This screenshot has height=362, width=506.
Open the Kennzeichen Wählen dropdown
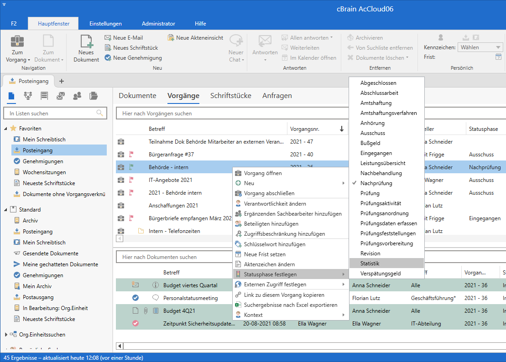[481, 47]
